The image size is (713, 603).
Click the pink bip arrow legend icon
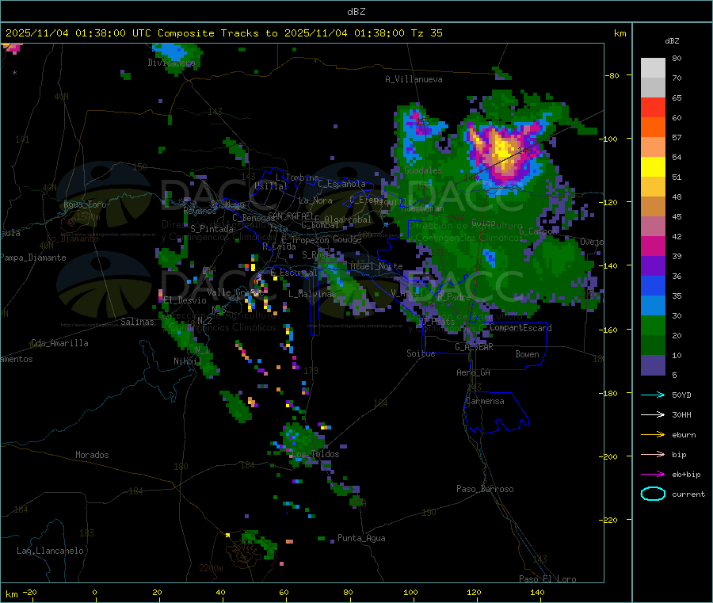point(653,454)
